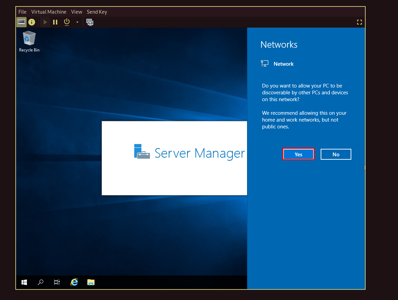The image size is (398, 300).
Task: Show the graphical console view
Action: [21, 22]
